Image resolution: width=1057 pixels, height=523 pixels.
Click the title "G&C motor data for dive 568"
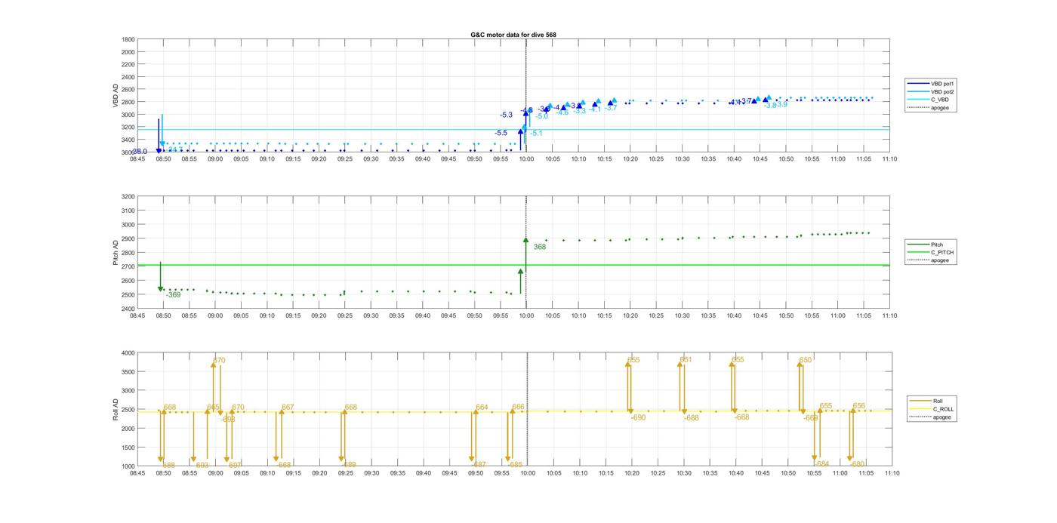click(x=513, y=35)
